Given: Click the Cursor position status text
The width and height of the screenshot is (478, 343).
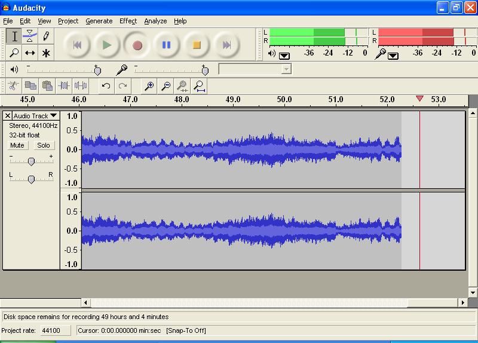Looking at the screenshot, I should coord(119,330).
